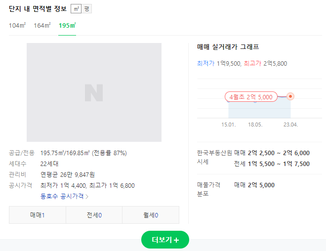
Task: Click the 15.01. marker on graph axis
Action: [229, 125]
